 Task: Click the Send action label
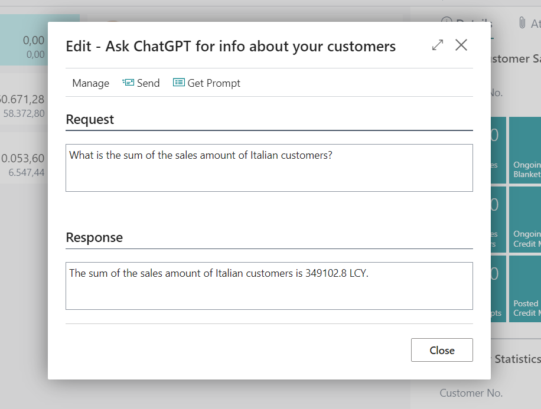(x=148, y=83)
